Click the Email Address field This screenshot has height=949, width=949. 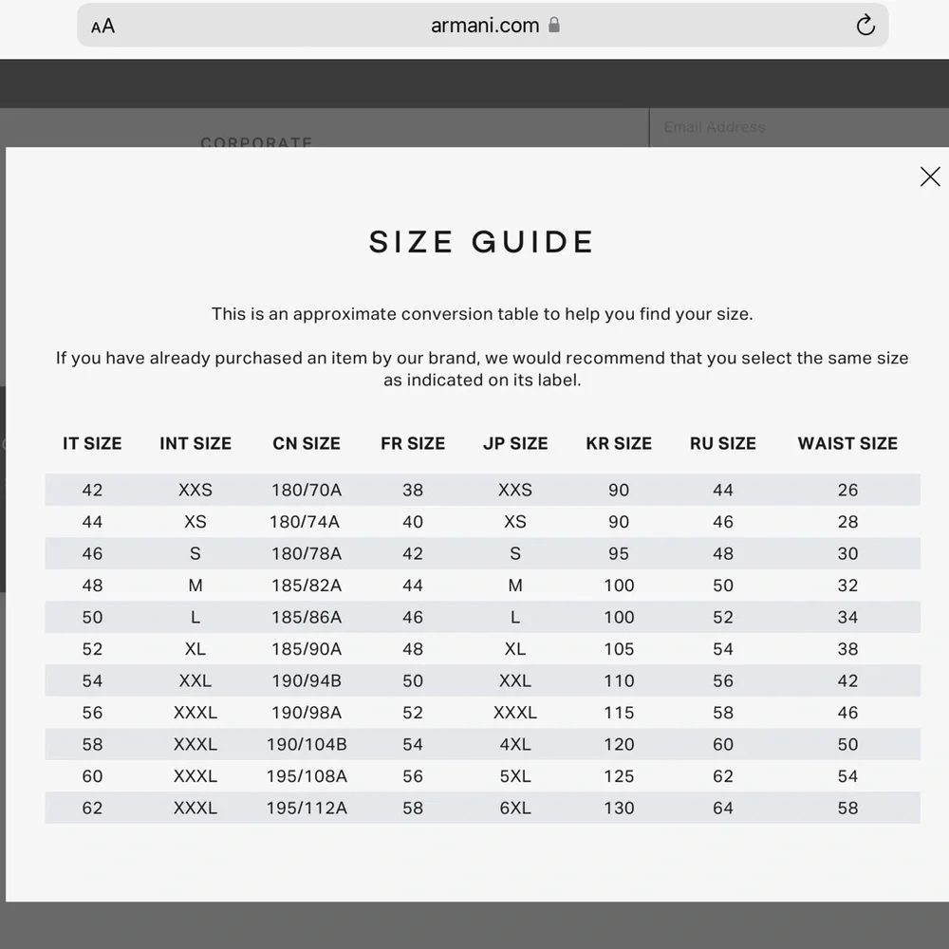pos(799,128)
